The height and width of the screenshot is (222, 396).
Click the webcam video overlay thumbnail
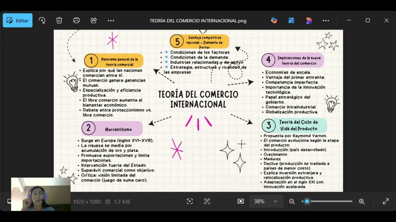(41, 194)
